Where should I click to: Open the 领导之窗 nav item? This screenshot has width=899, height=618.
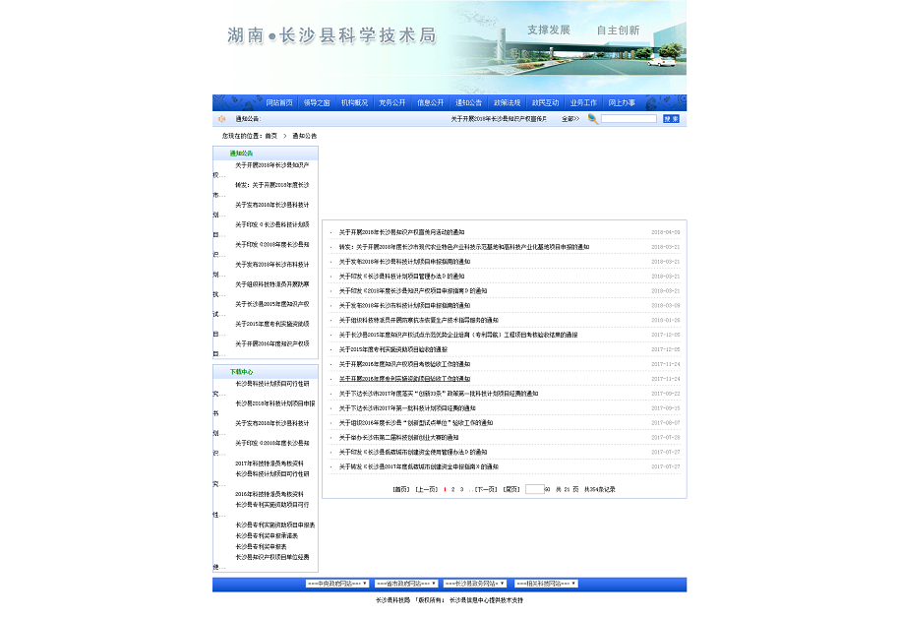coord(317,102)
